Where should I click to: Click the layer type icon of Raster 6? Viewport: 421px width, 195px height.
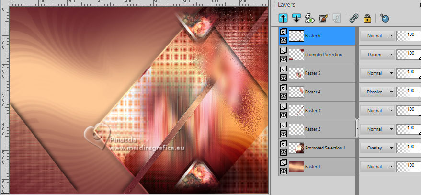click(x=283, y=32)
